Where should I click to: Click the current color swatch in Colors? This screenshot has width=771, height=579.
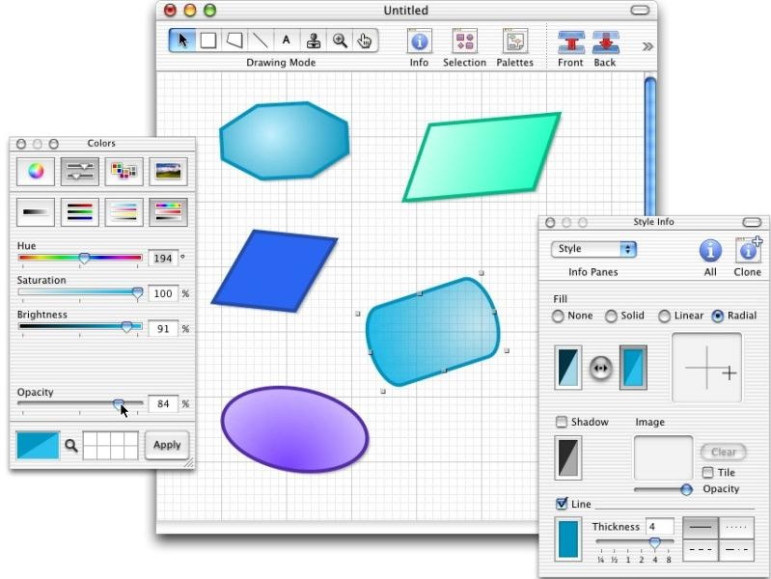(38, 446)
